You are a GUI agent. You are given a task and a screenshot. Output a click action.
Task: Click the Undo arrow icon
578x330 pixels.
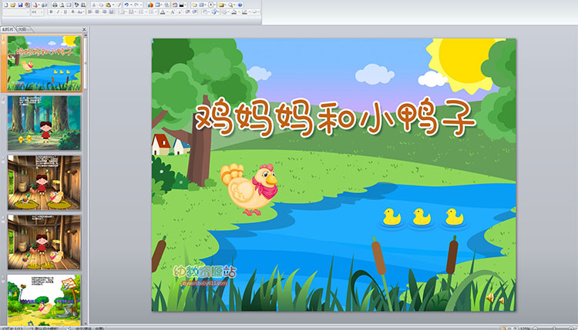[x=126, y=4]
